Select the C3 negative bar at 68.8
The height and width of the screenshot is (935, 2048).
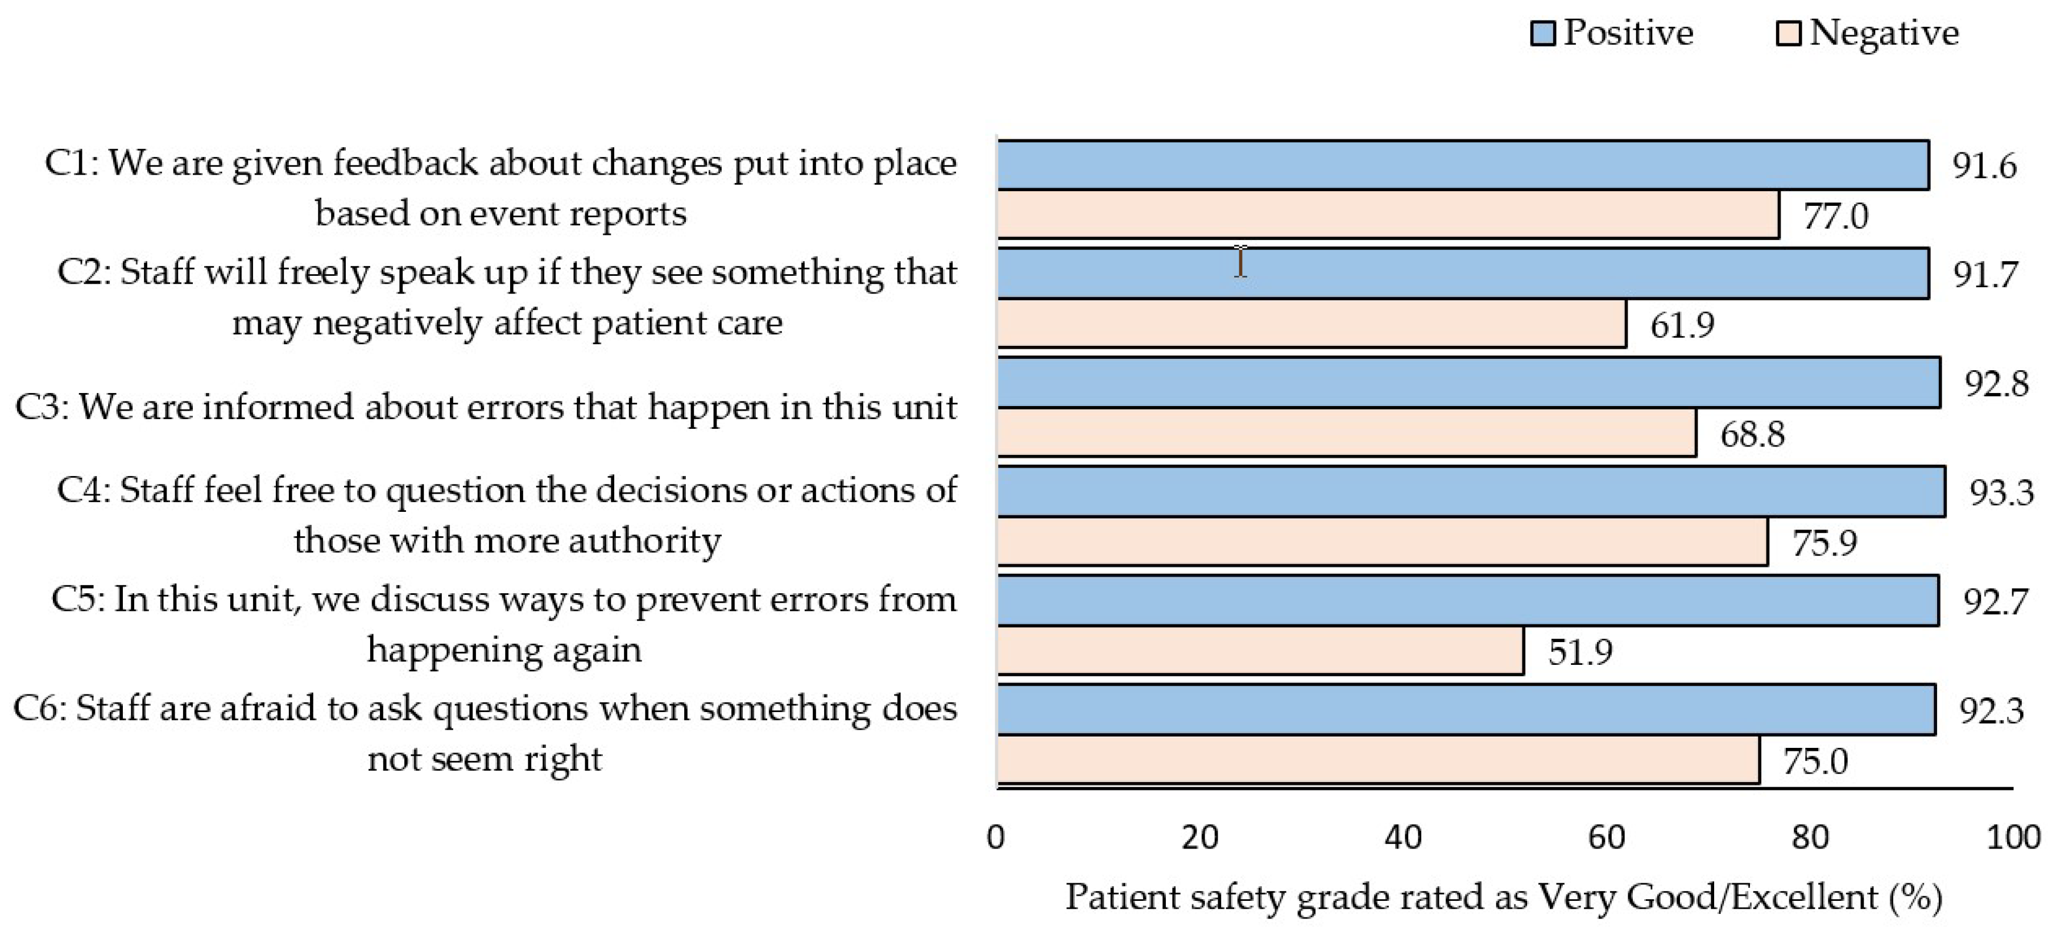point(1347,433)
